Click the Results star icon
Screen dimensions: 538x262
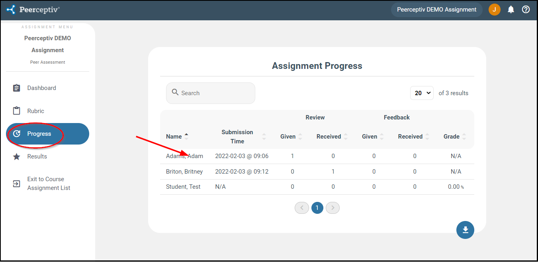(x=16, y=156)
